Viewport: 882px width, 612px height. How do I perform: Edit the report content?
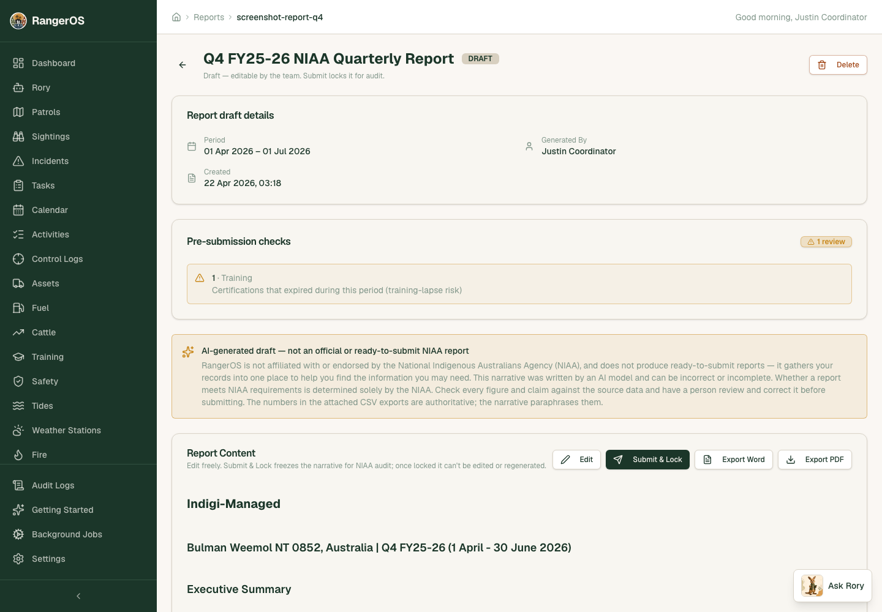point(576,460)
